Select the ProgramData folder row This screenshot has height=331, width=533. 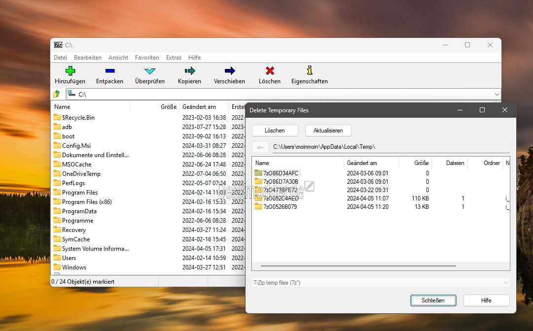coord(148,211)
